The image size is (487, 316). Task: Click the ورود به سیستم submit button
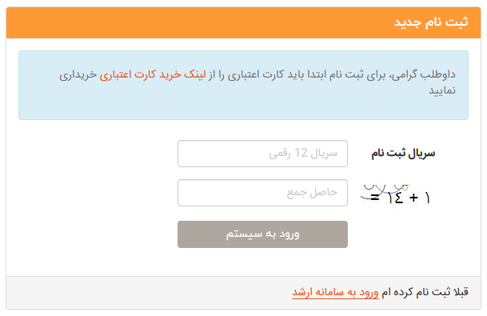coord(262,234)
